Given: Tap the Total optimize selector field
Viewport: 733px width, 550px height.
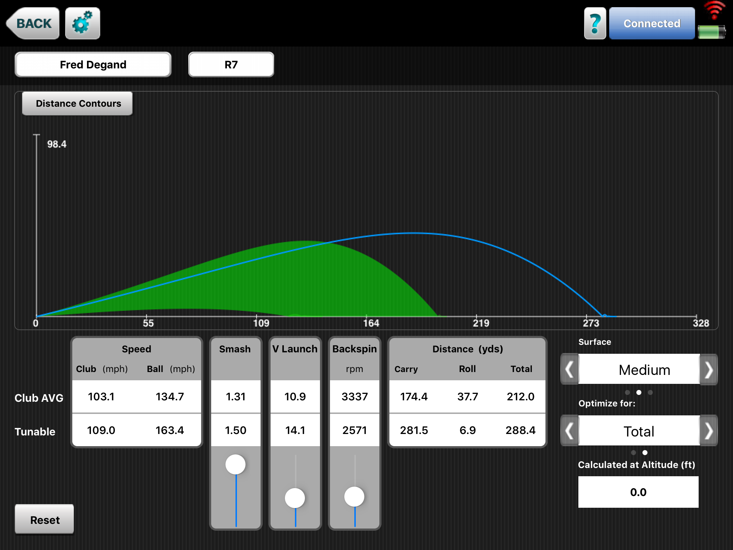Looking at the screenshot, I should [x=639, y=431].
